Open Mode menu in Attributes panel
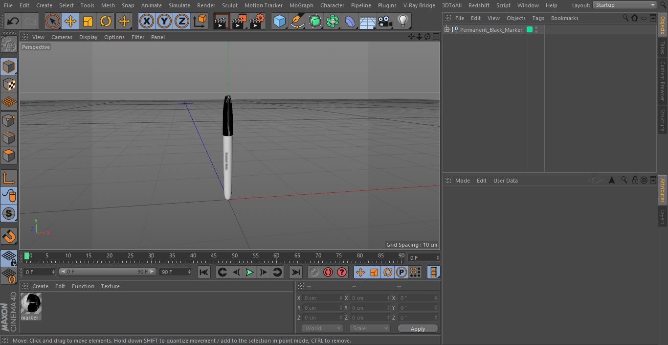668x345 pixels. pyautogui.click(x=462, y=181)
